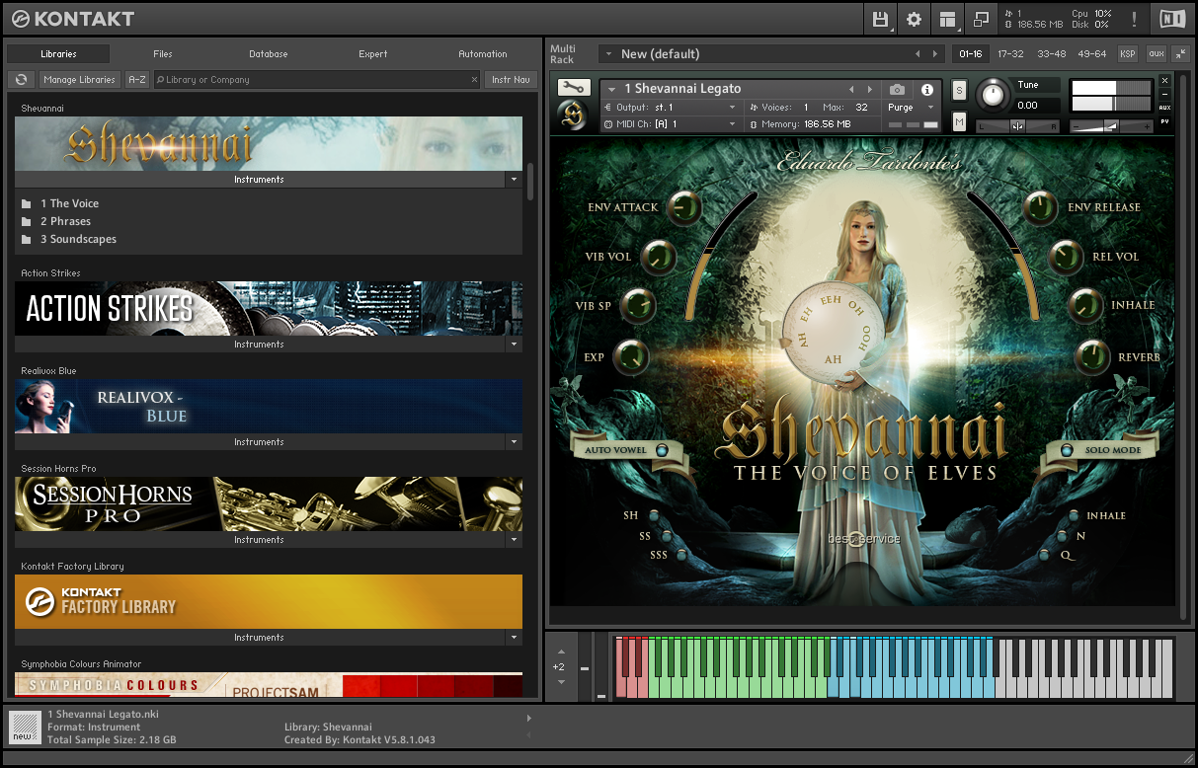Expand Session Horns Pro Instruments dropdown

click(x=514, y=540)
